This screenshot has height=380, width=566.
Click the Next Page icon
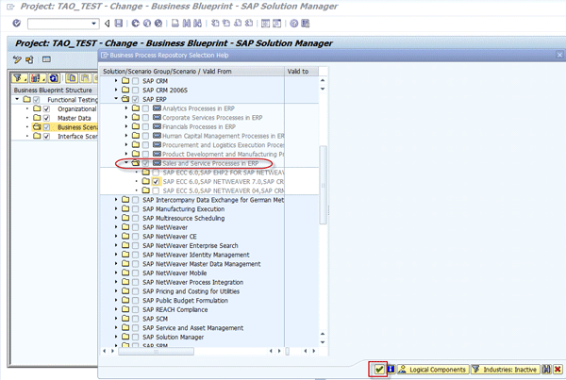click(238, 24)
